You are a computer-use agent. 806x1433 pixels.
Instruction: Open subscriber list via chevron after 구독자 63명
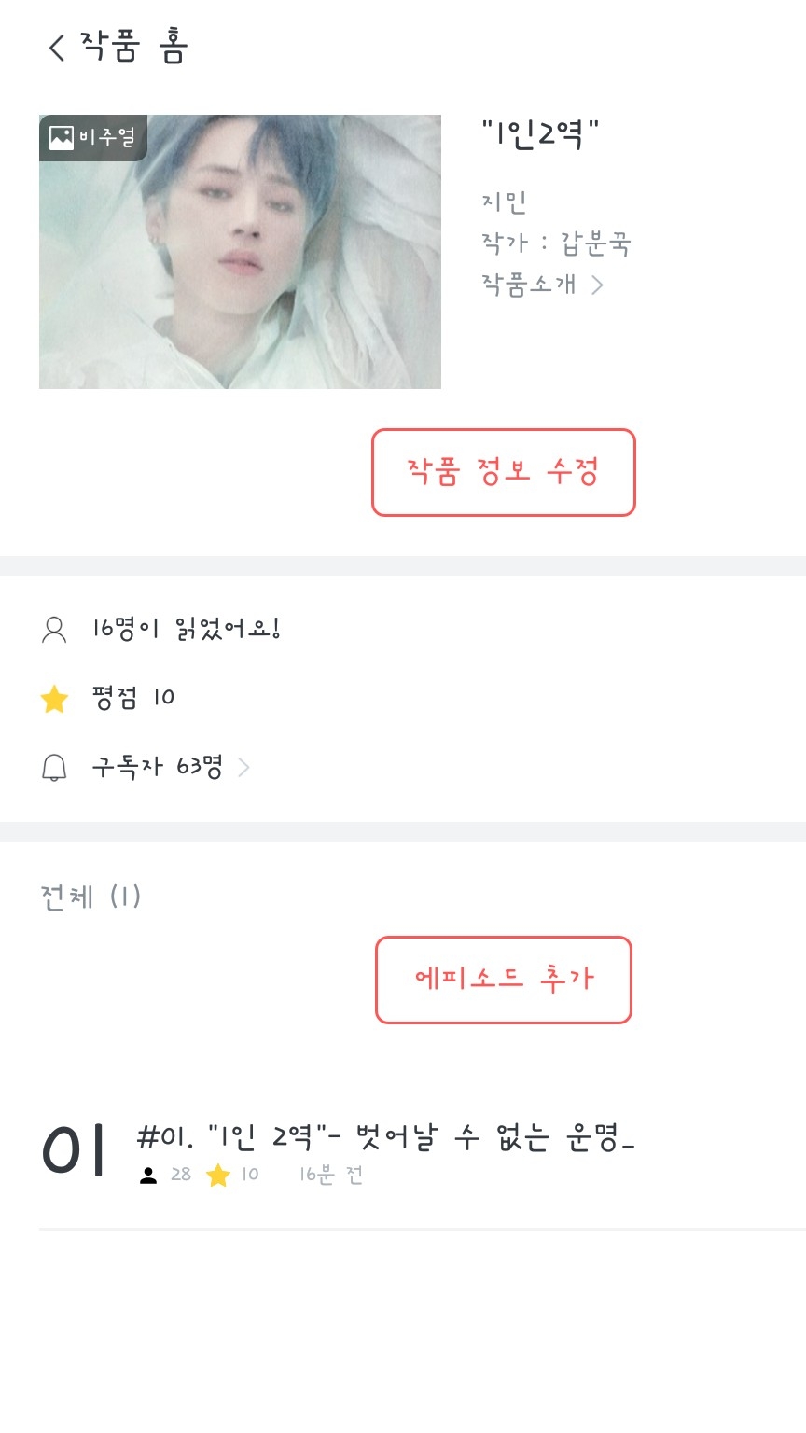(x=244, y=768)
